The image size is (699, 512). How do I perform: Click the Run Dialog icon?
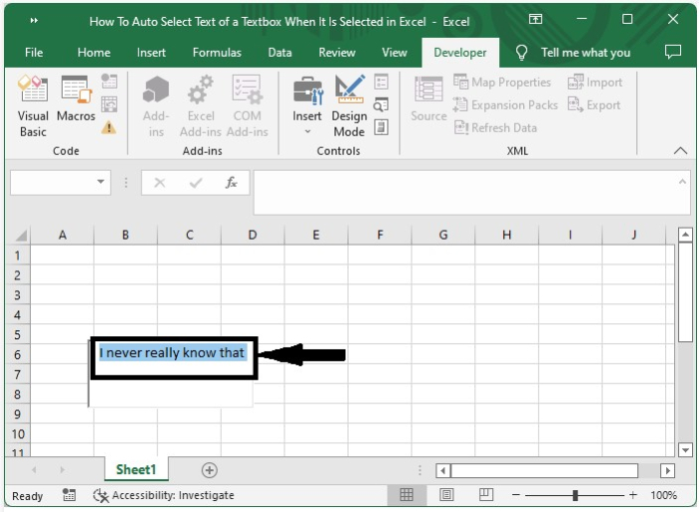(381, 128)
